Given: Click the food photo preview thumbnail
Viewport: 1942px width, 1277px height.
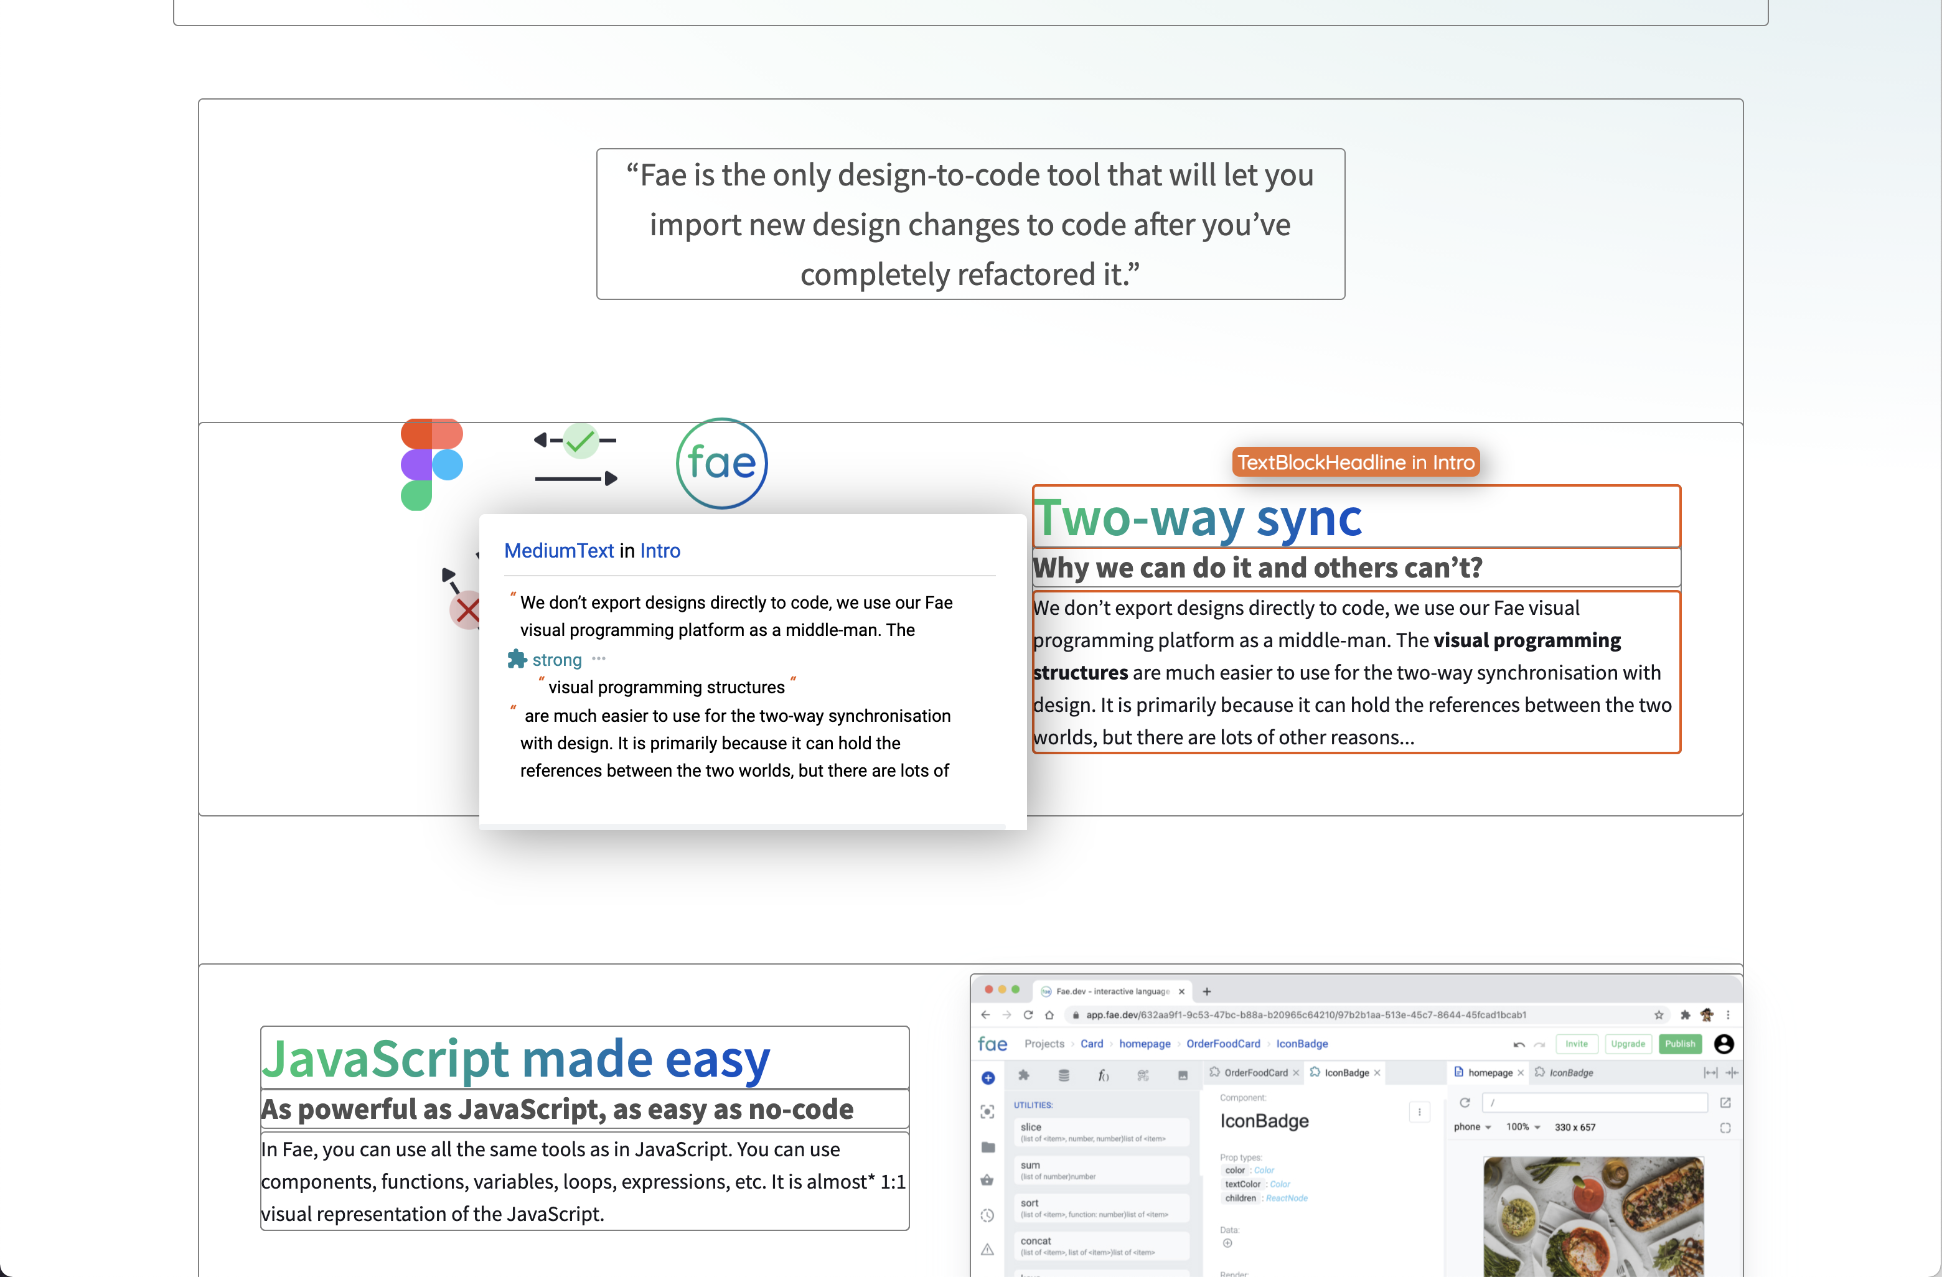Looking at the screenshot, I should pos(1593,1216).
